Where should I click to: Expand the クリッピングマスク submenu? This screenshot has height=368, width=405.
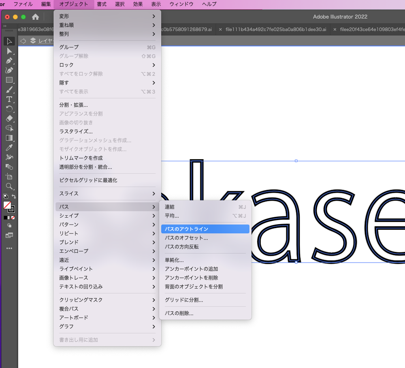click(x=107, y=300)
